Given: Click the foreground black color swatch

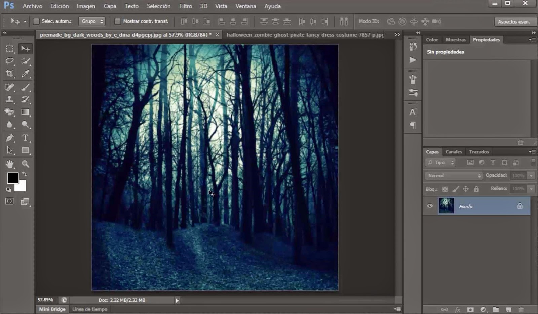Looking at the screenshot, I should (12, 178).
